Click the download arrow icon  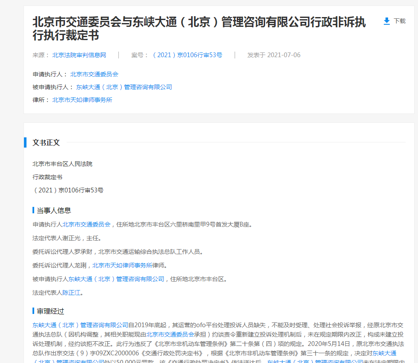pos(386,21)
